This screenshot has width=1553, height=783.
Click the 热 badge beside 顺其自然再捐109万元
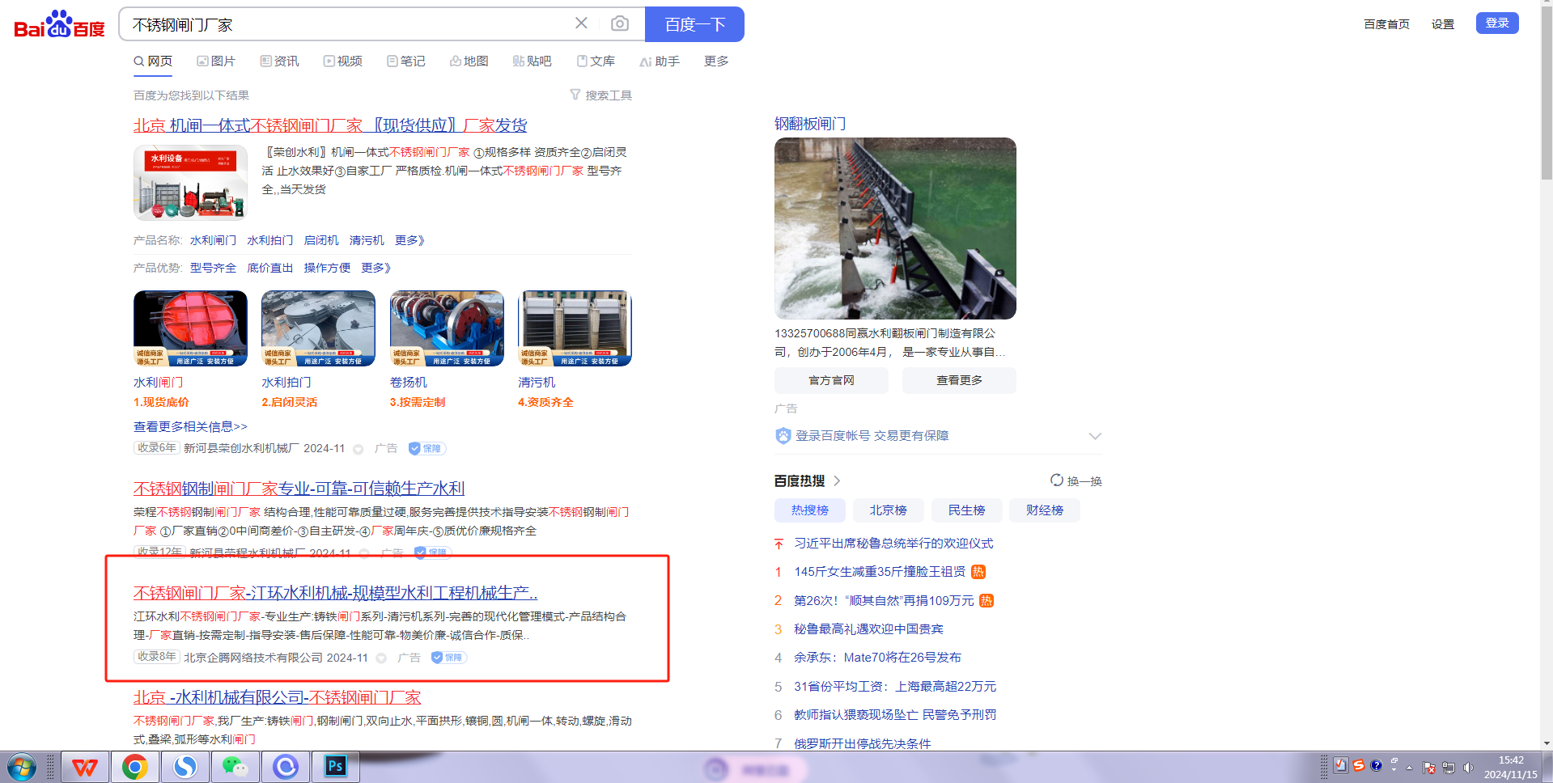987,600
